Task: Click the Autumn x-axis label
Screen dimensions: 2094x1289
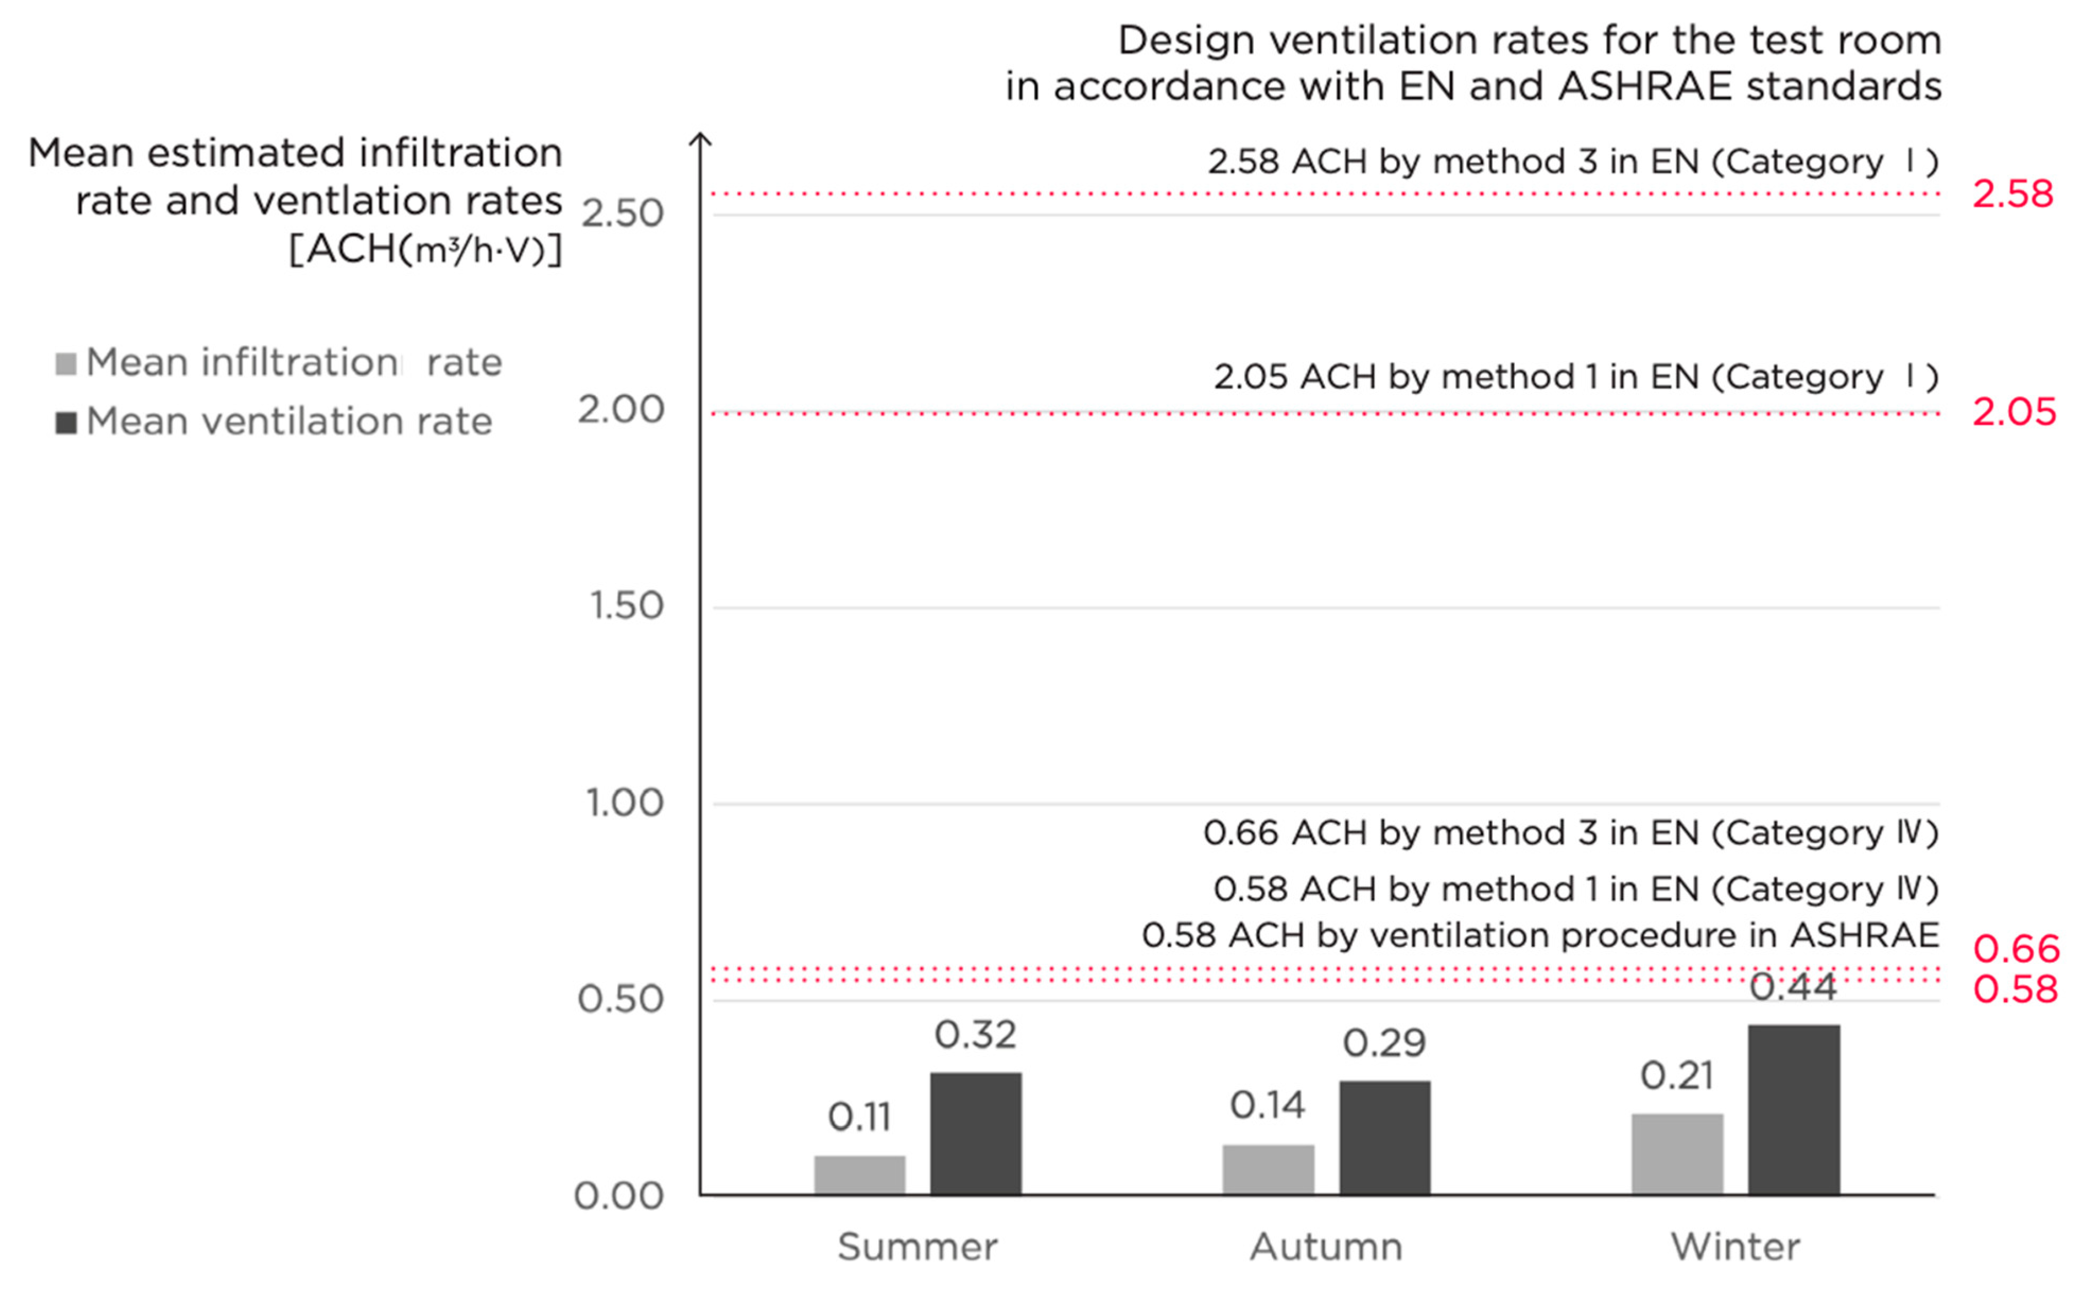Action: click(1326, 1247)
